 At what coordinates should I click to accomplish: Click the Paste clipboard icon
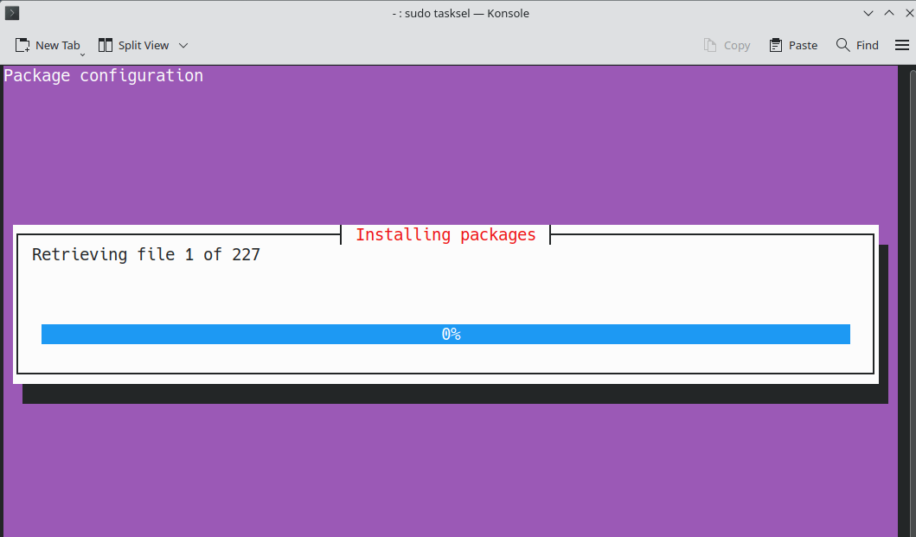(x=775, y=45)
